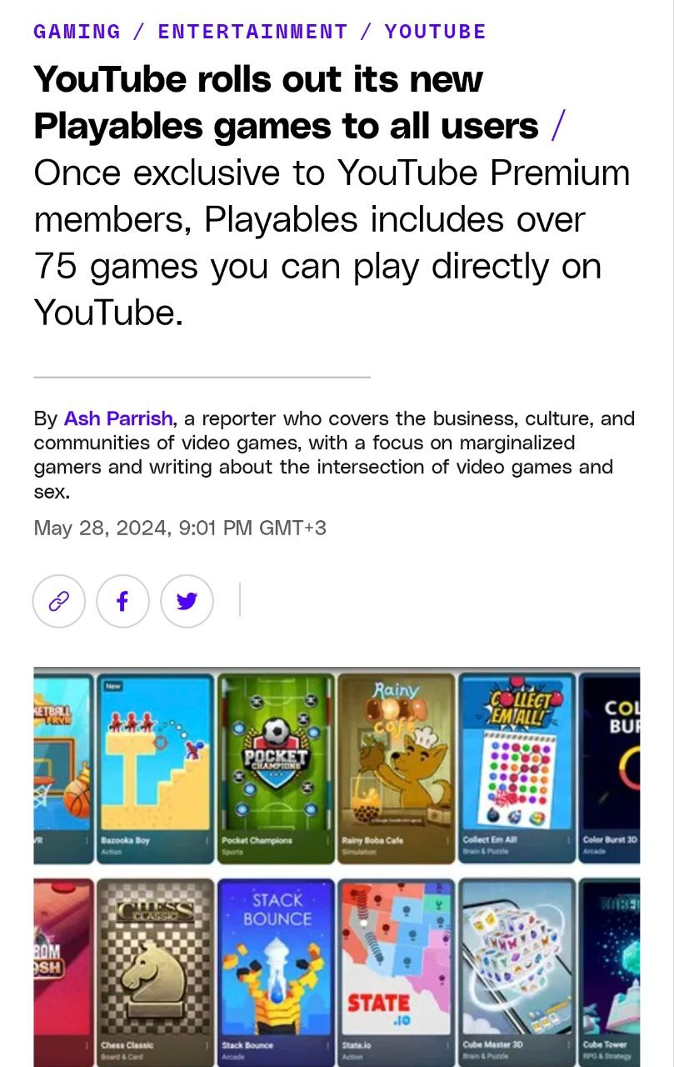
Task: Open the Gaming category link
Action: (x=77, y=32)
